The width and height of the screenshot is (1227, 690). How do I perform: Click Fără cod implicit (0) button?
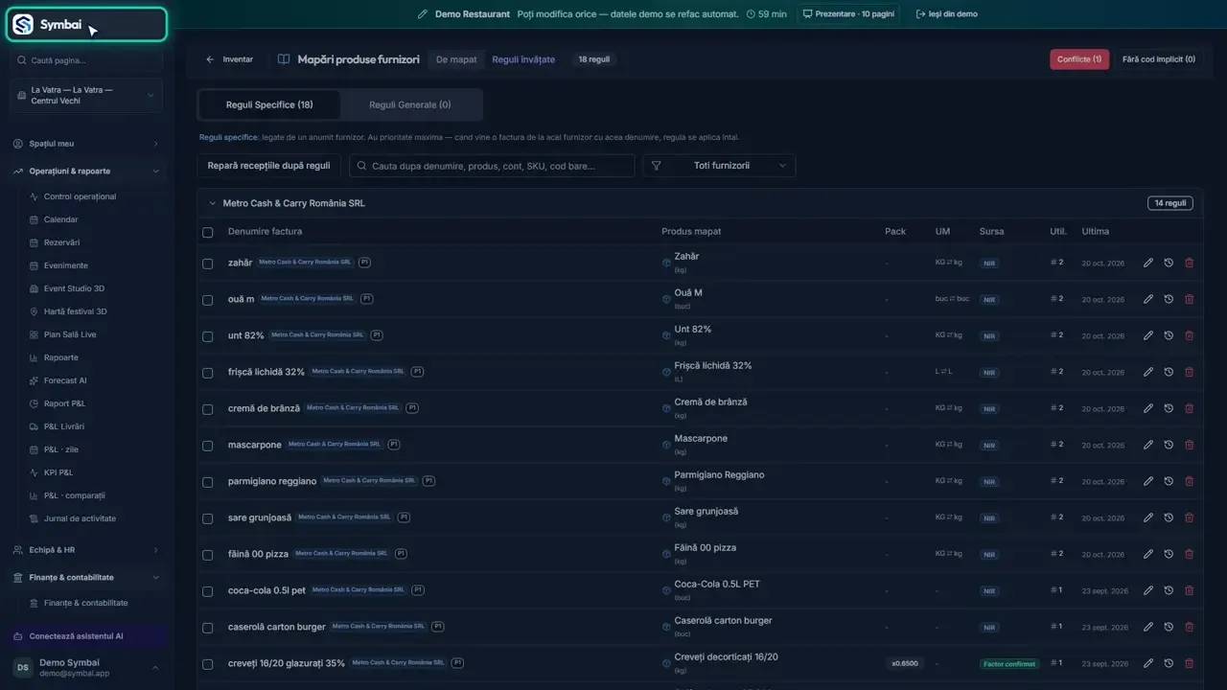1159,59
